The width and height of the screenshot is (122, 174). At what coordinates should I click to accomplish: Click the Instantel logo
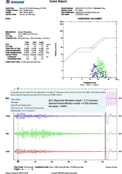coord(15,2)
